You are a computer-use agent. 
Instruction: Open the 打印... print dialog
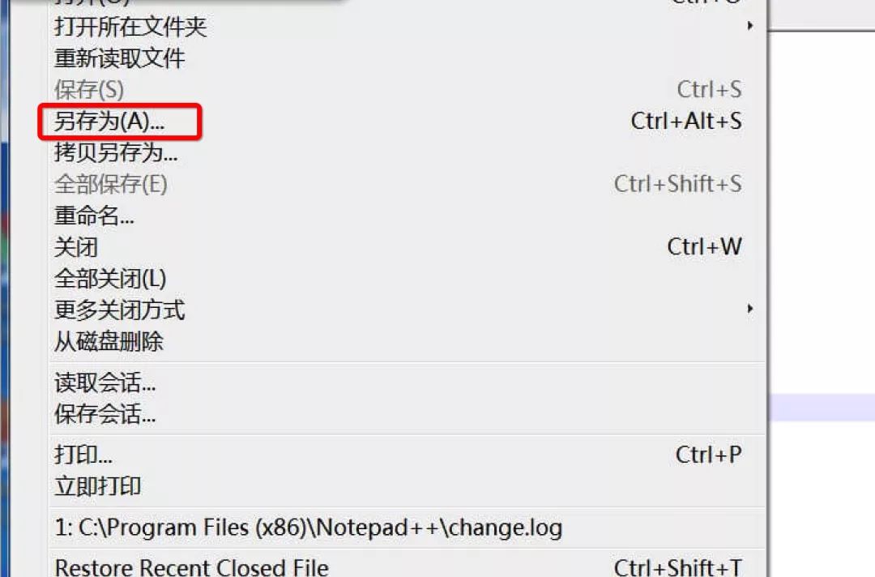point(406,455)
